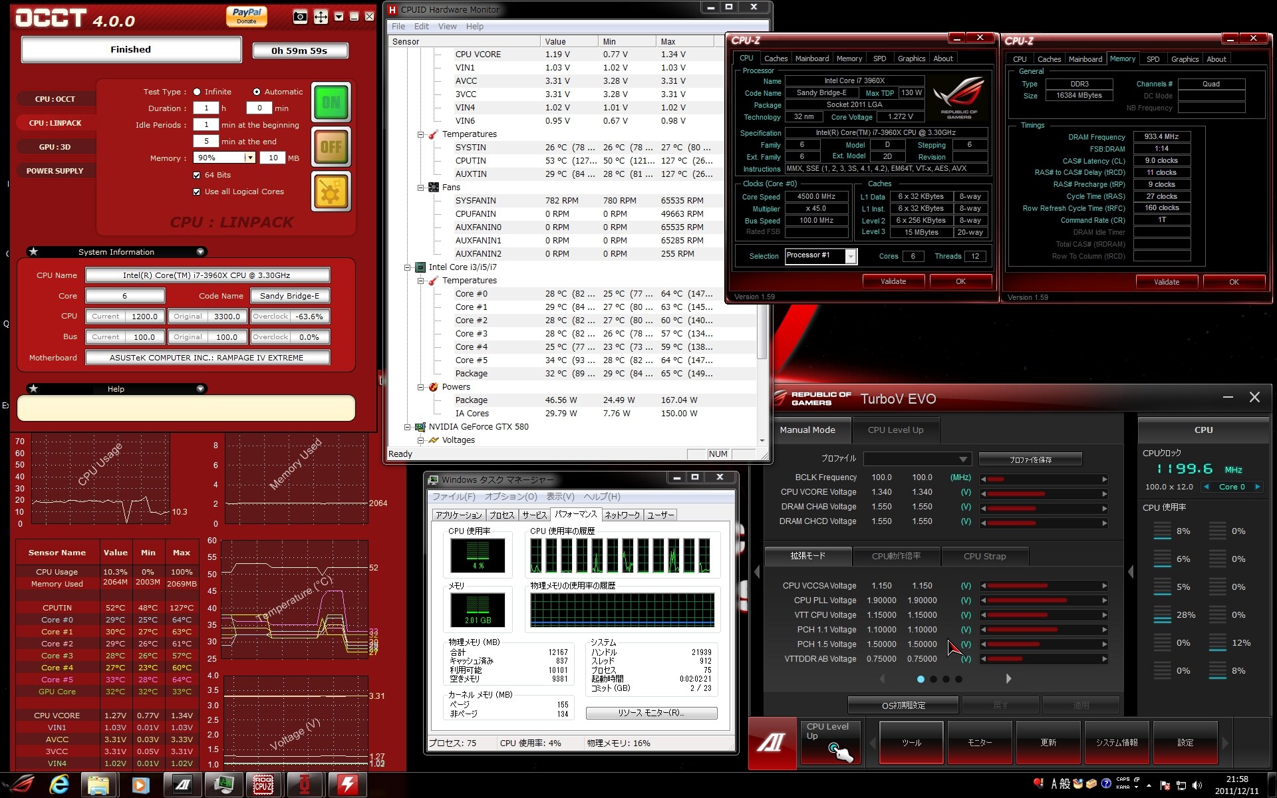The image size is (1277, 798).
Task: Click the green ON start button
Action: [x=331, y=102]
